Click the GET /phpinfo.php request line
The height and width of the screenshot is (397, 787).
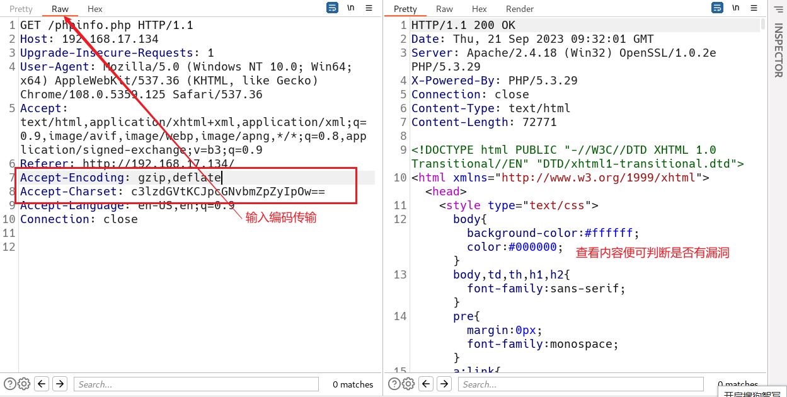pos(106,25)
